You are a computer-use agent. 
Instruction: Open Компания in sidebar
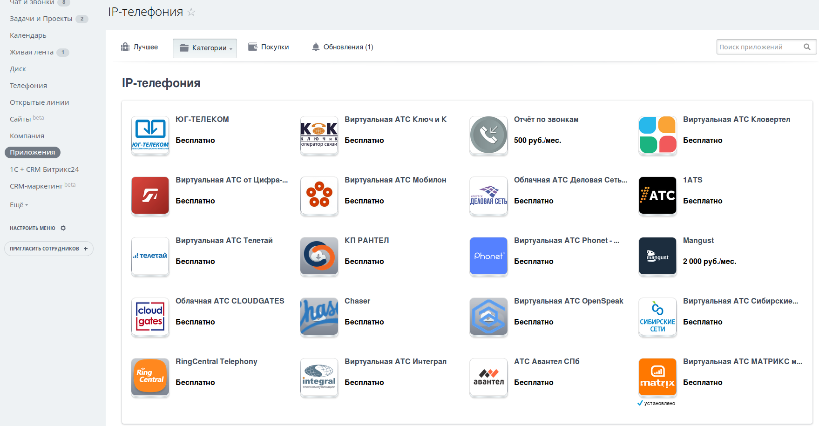point(27,136)
